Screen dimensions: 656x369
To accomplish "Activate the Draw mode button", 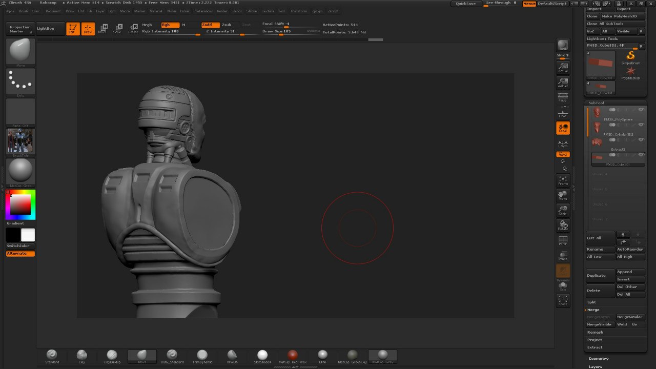I will point(88,29).
